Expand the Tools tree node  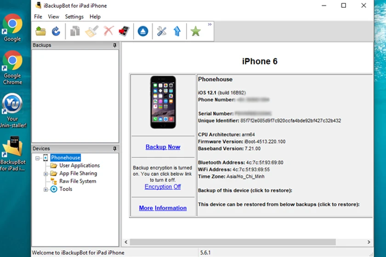[45, 190]
